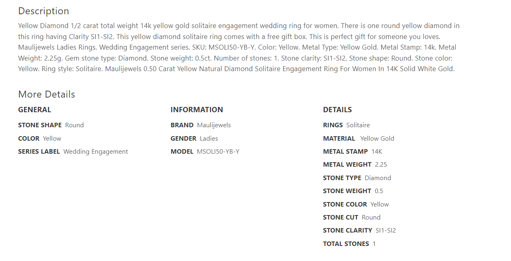Click the RINGS Solitaire value
This screenshot has width=511, height=261.
coord(358,125)
